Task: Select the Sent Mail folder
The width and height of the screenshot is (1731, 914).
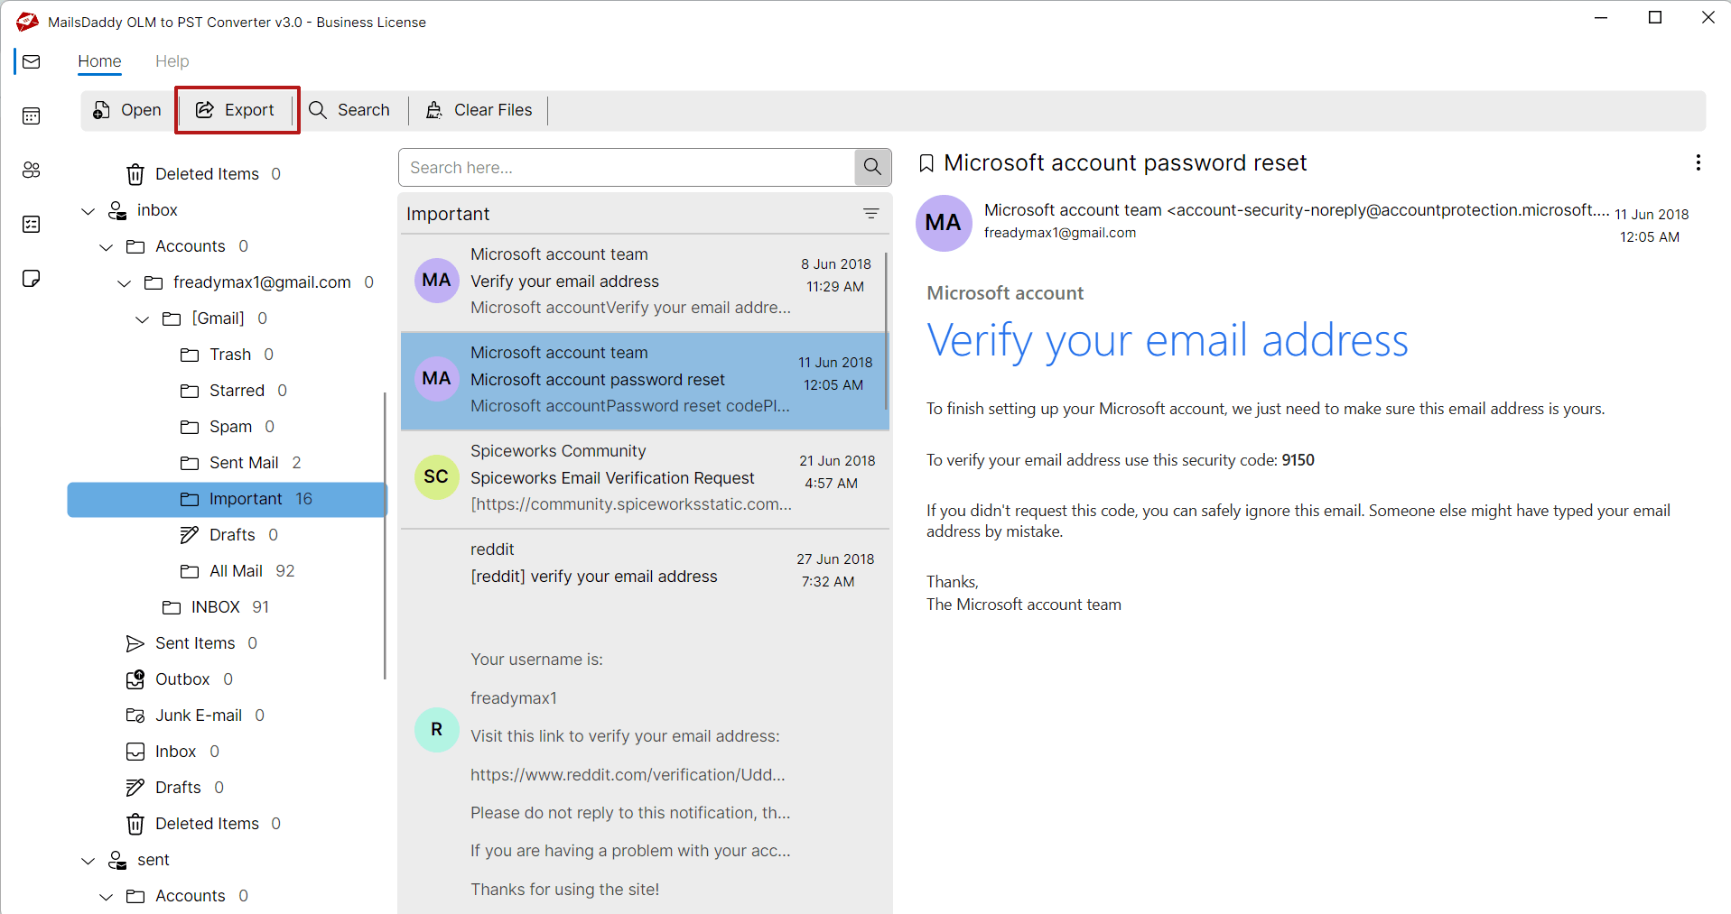Action: 240,463
